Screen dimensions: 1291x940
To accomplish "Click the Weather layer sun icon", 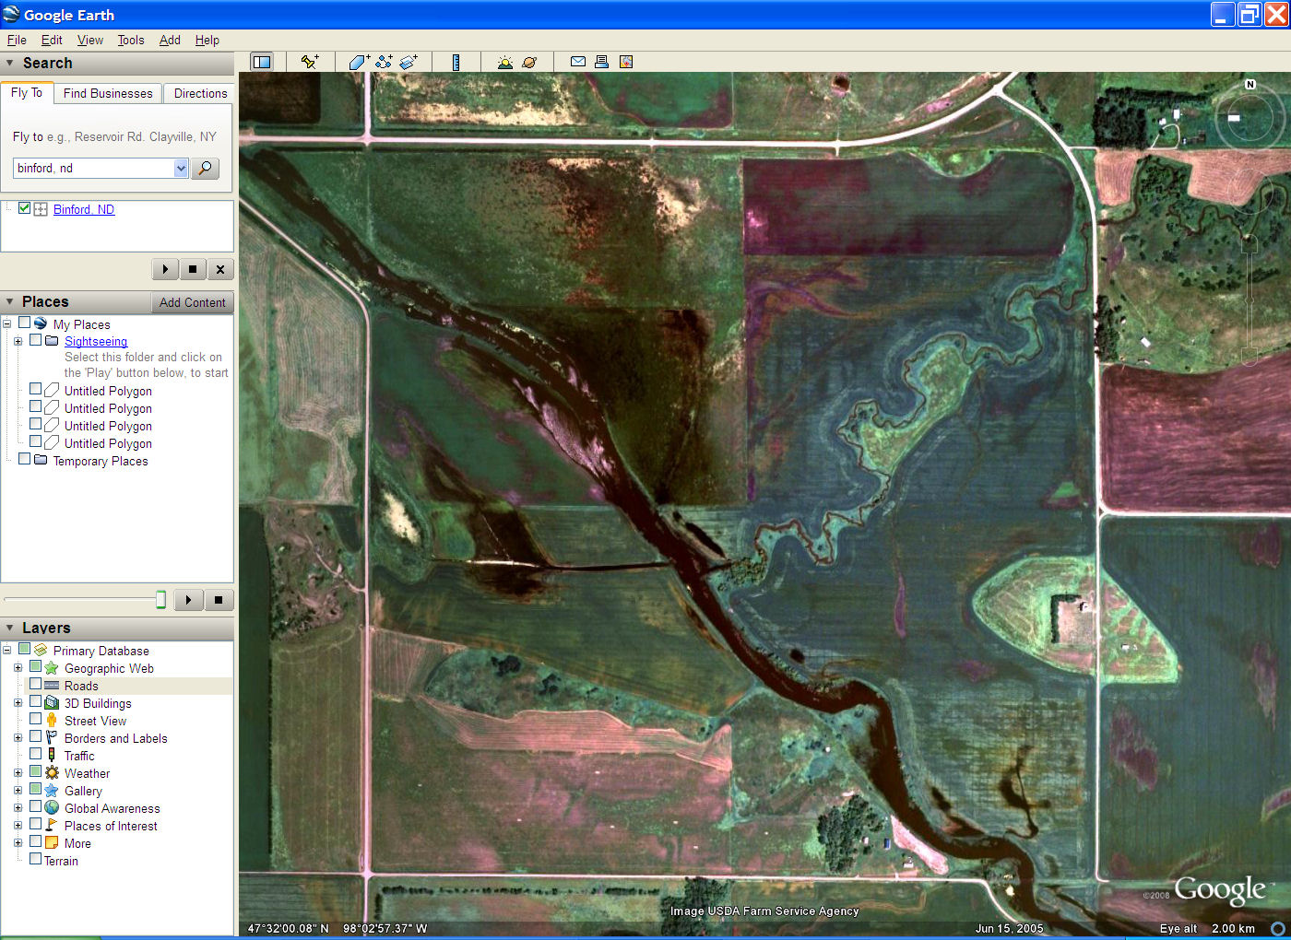I will [52, 773].
